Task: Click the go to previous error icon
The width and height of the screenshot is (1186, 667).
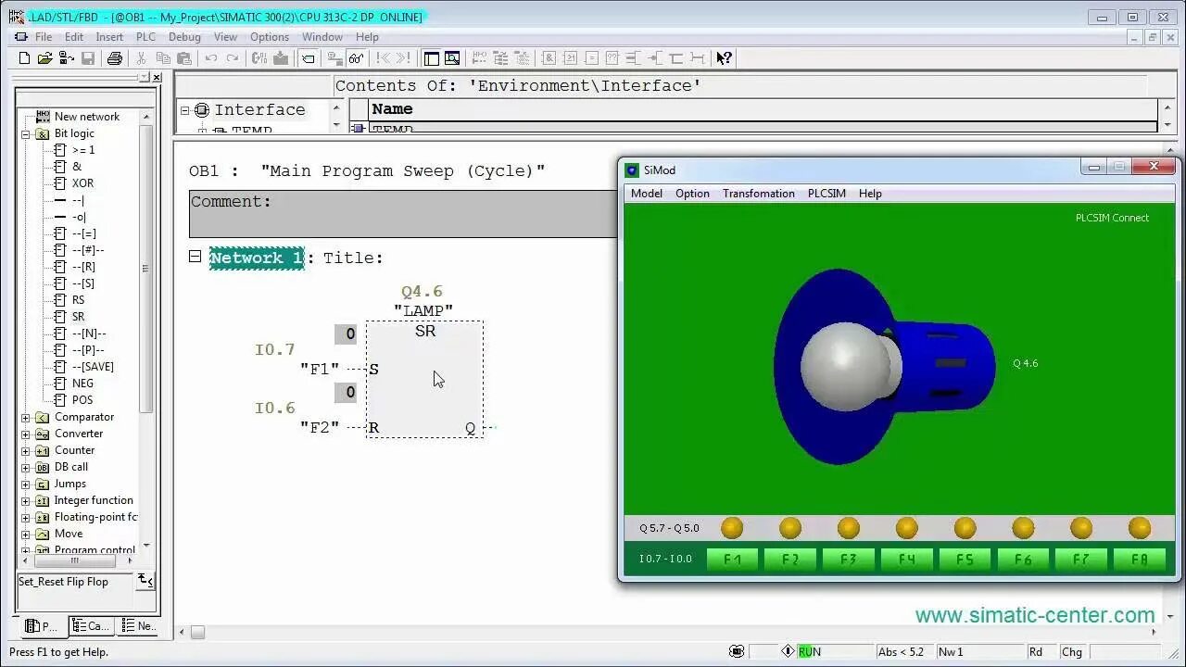Action: coord(383,58)
